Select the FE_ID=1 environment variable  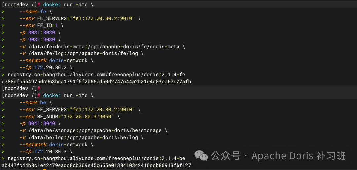[x=48, y=25]
